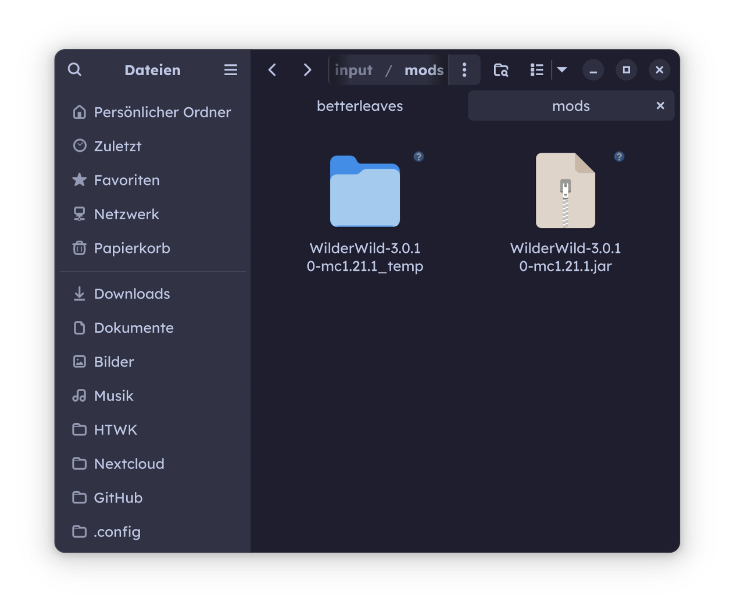The height and width of the screenshot is (613, 735).
Task: Open the path bar three-dot menu
Action: pyautogui.click(x=464, y=70)
